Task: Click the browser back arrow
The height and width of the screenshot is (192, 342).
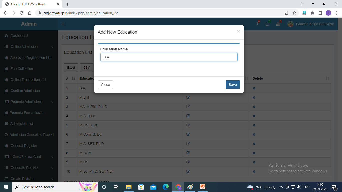Action: (6, 13)
